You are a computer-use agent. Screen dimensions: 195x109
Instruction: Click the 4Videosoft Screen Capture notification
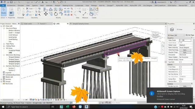pos(170,95)
